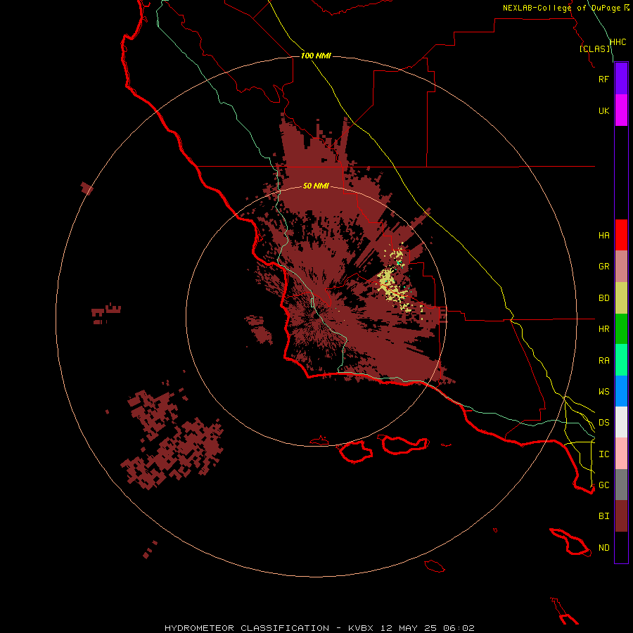633x633 pixels.
Task: Click the HR legend label
Action: pos(603,329)
